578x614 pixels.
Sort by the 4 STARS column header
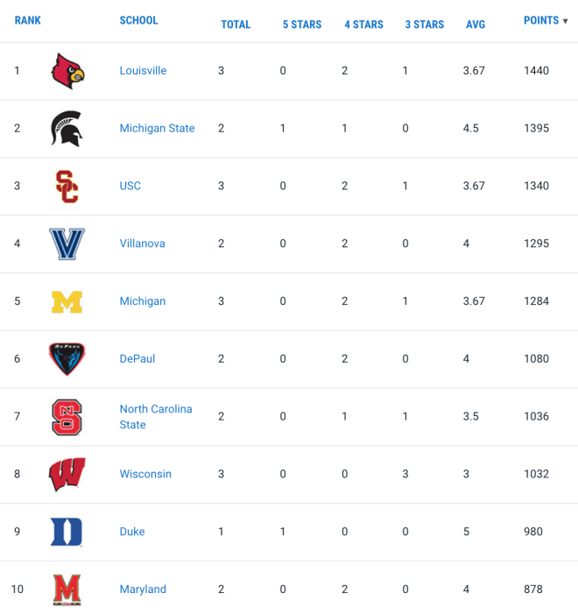click(x=363, y=25)
